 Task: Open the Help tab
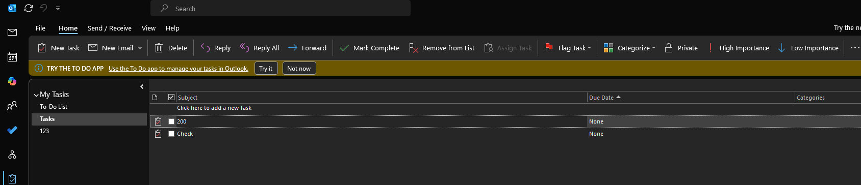[x=172, y=28]
